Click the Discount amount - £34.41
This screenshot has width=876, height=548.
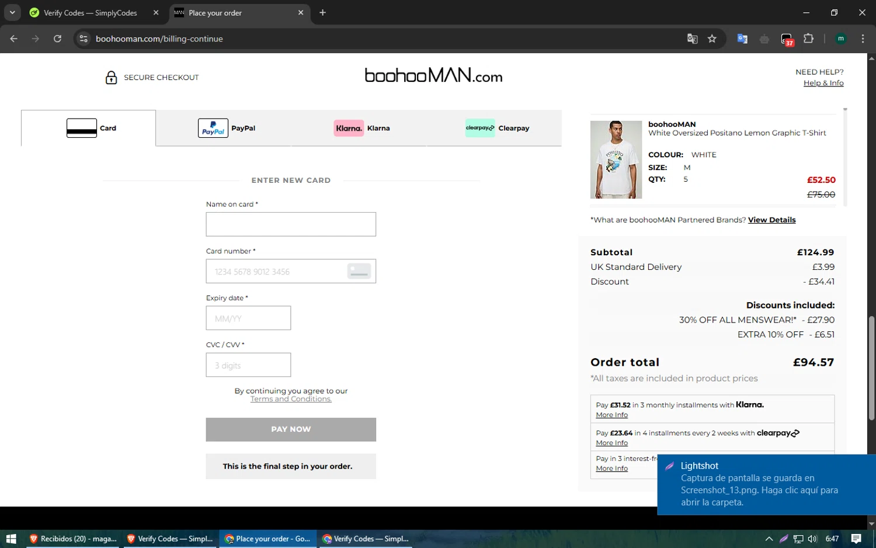pyautogui.click(x=818, y=282)
